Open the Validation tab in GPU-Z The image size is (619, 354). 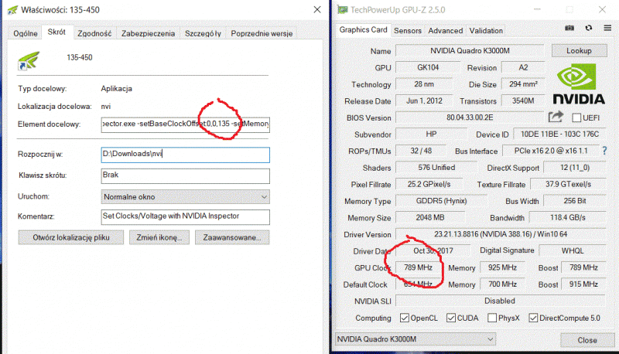(486, 31)
